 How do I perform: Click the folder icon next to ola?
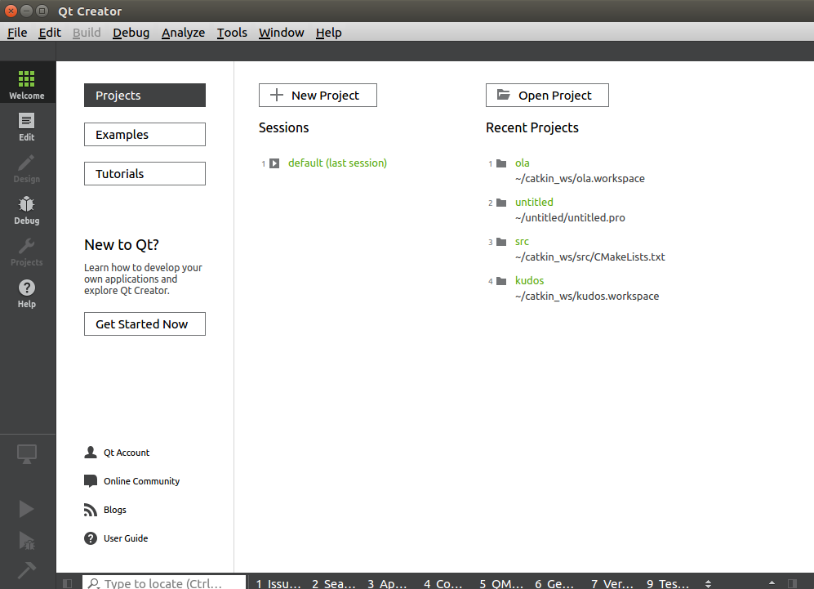[501, 163]
